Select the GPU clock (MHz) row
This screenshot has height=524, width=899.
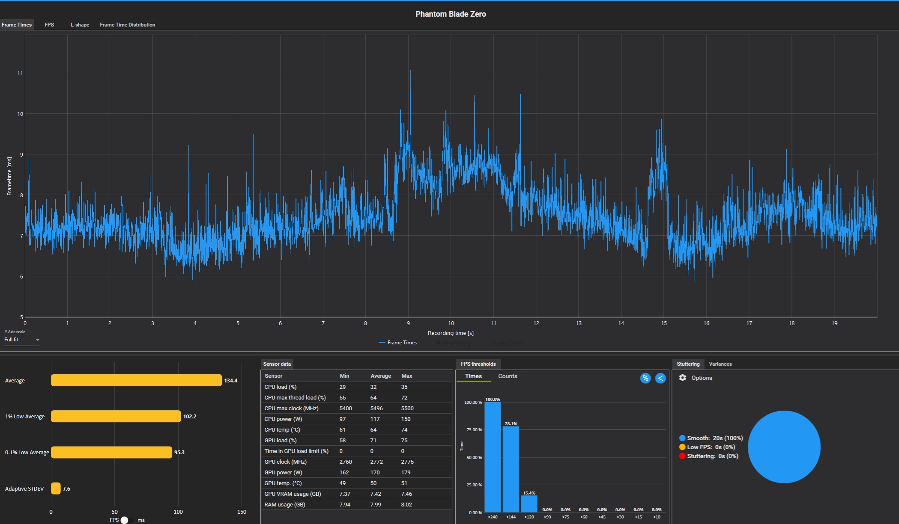[x=356, y=462]
